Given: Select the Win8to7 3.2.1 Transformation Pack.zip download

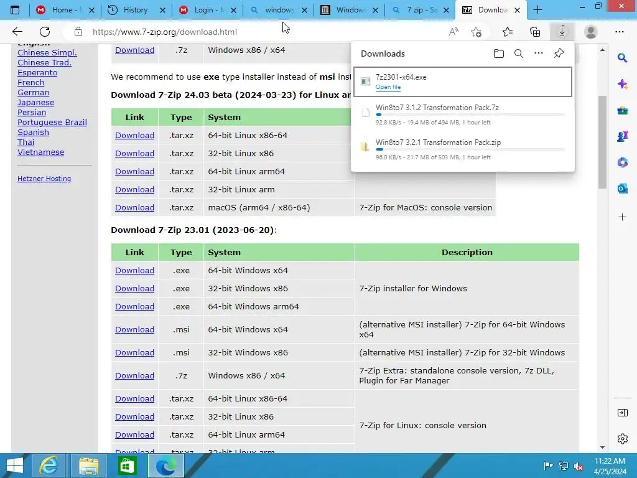Looking at the screenshot, I should [463, 149].
